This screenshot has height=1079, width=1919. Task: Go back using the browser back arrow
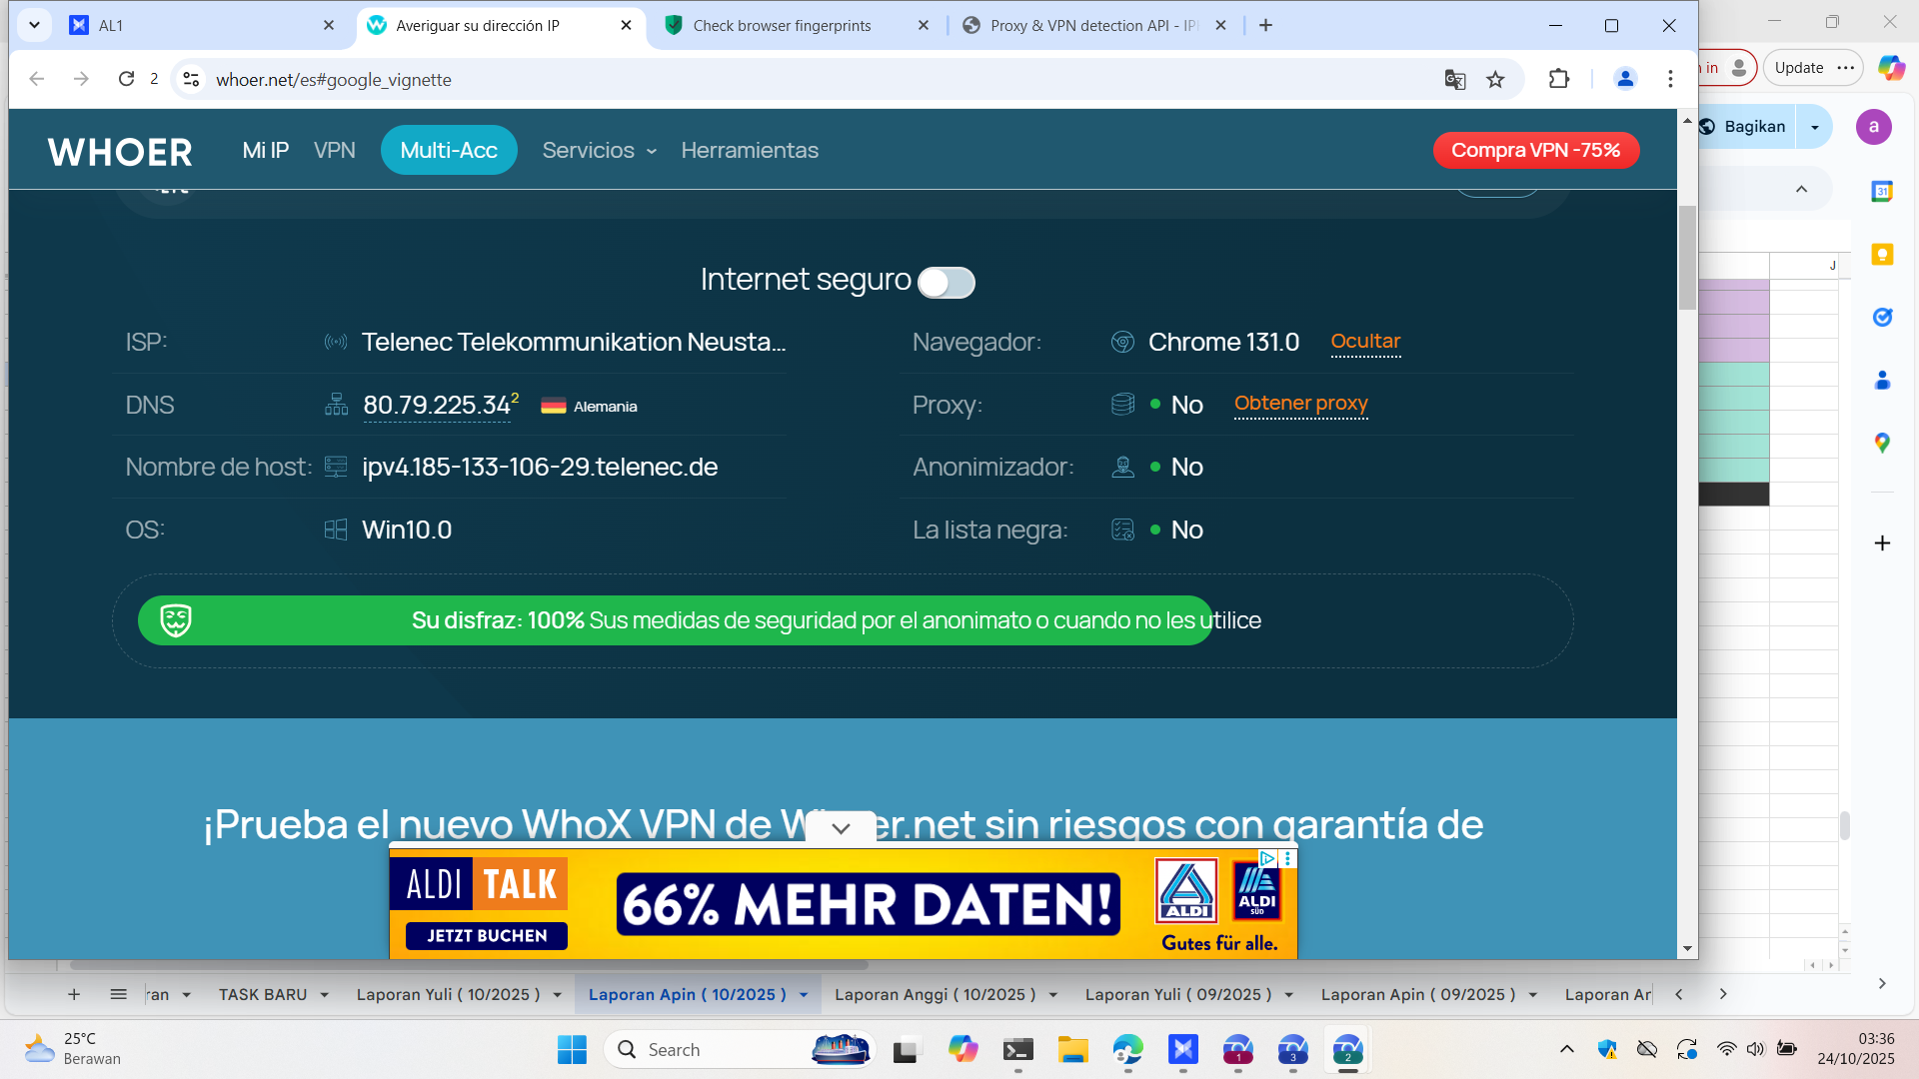37,79
